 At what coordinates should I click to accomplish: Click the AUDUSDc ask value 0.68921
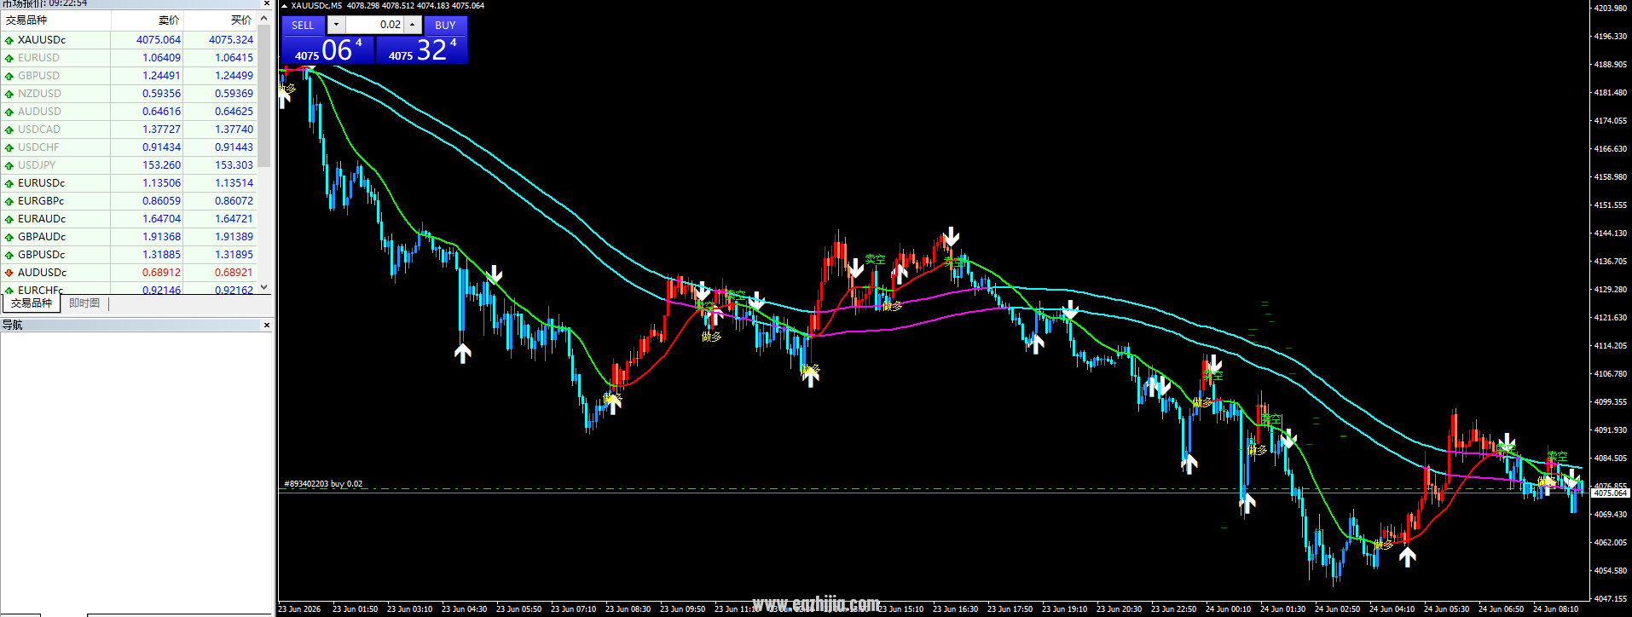tap(234, 273)
